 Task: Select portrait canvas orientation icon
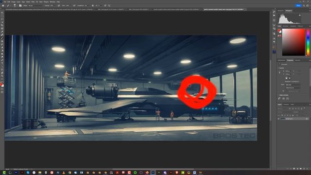tap(286, 78)
